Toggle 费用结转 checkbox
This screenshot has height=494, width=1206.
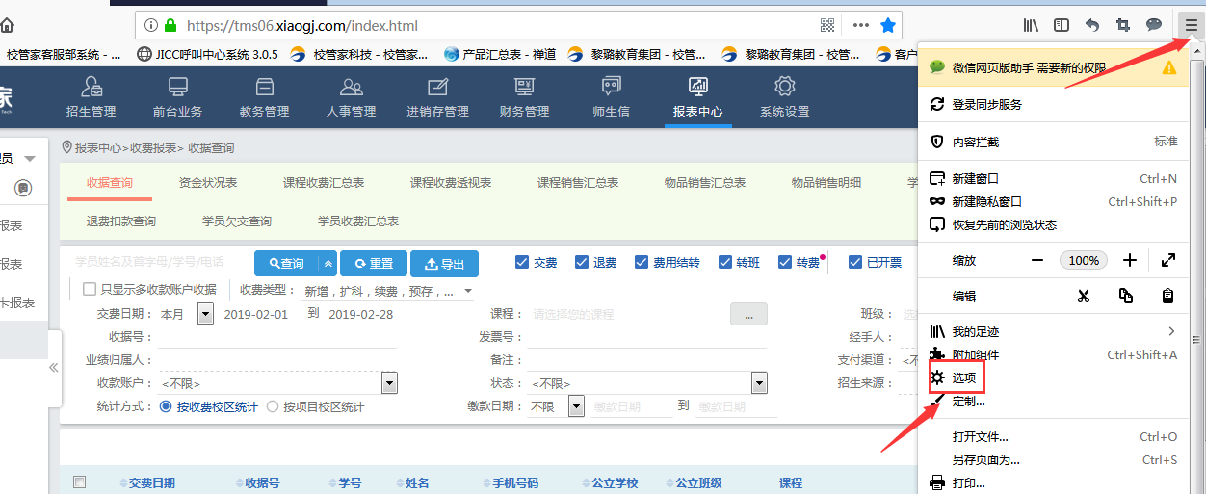pyautogui.click(x=642, y=263)
